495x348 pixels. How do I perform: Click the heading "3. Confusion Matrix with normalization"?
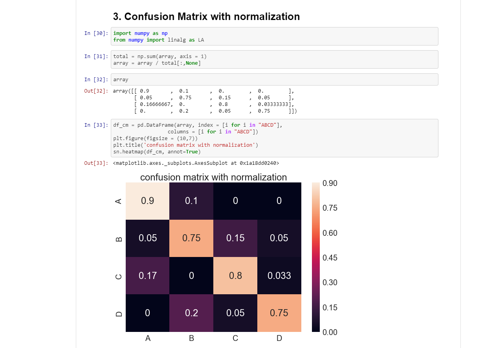click(x=206, y=16)
